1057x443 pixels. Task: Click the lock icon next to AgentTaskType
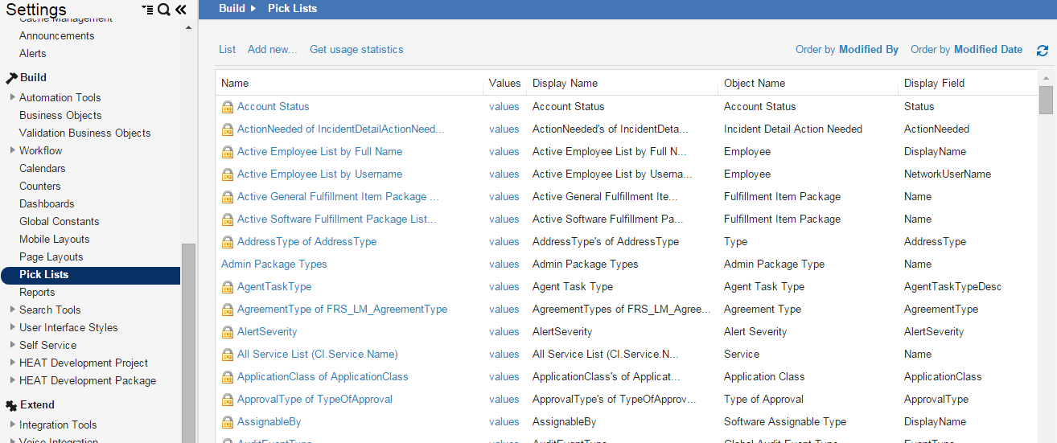click(227, 287)
